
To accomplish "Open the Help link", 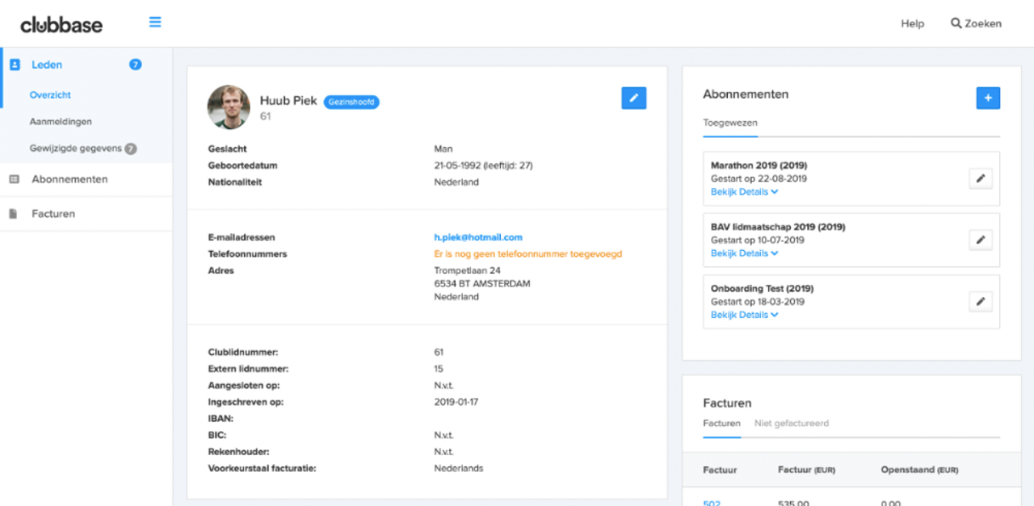I will [x=912, y=23].
